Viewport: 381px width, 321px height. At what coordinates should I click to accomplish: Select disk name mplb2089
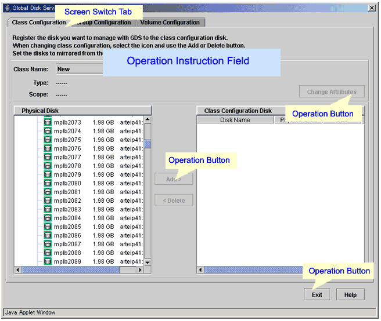(67, 261)
